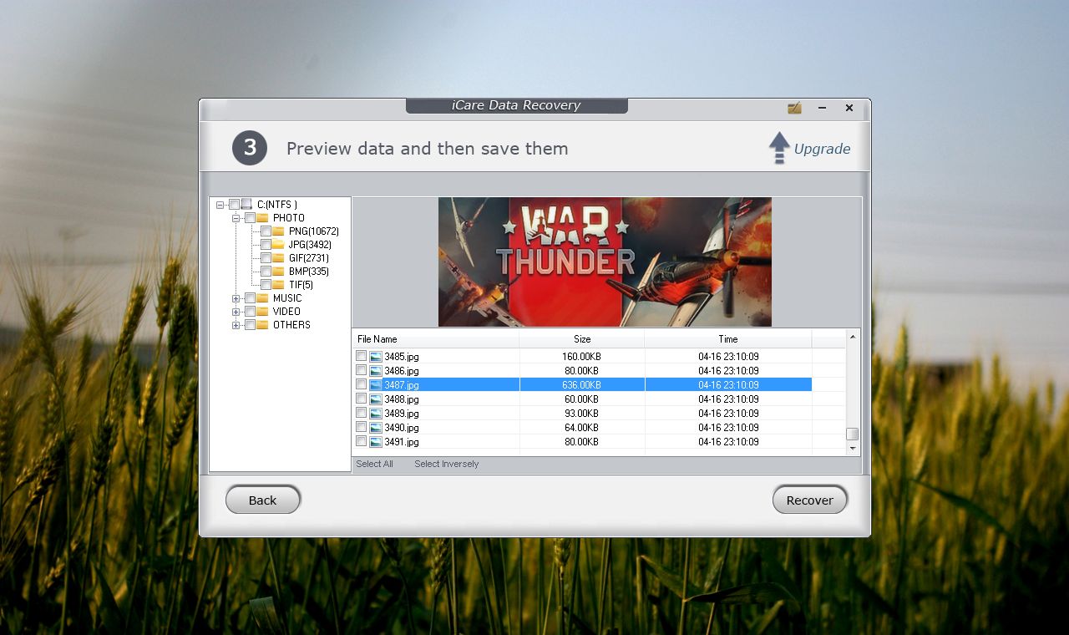Click the image icon of 3491.jpg
The width and height of the screenshot is (1069, 635).
tap(376, 441)
